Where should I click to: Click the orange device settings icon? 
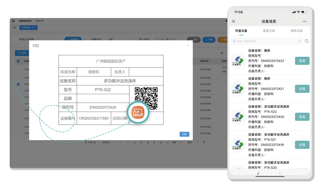click(x=138, y=113)
